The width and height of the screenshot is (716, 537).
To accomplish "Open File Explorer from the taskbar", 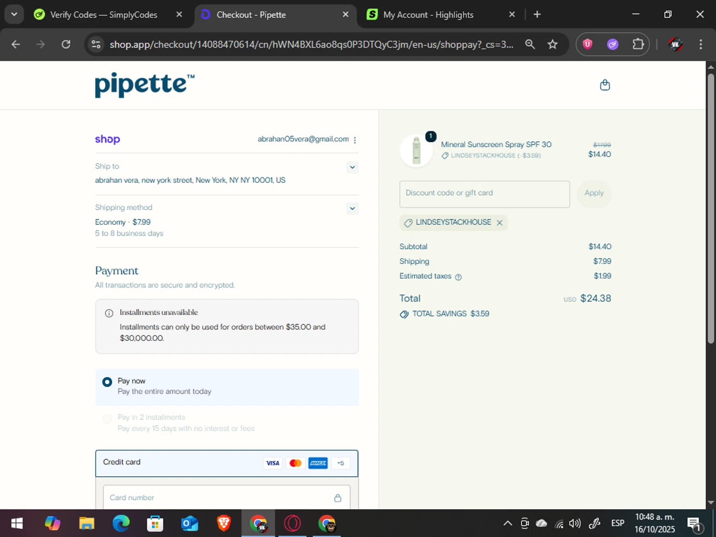I will [x=87, y=524].
